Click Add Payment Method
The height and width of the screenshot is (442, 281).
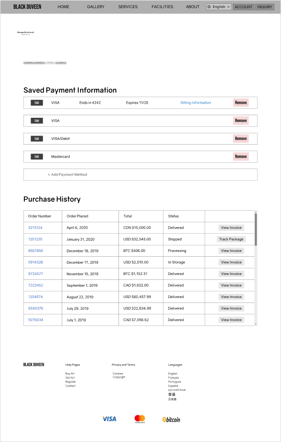67,175
